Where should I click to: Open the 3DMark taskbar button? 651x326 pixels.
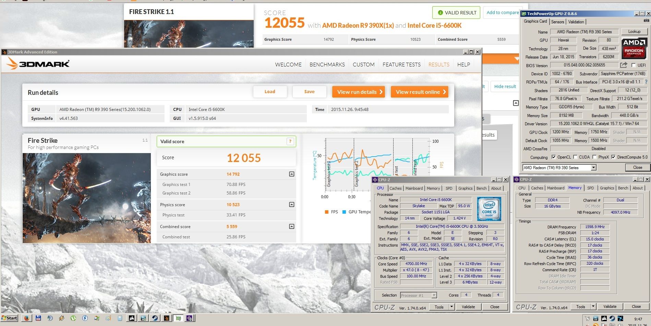[167, 318]
